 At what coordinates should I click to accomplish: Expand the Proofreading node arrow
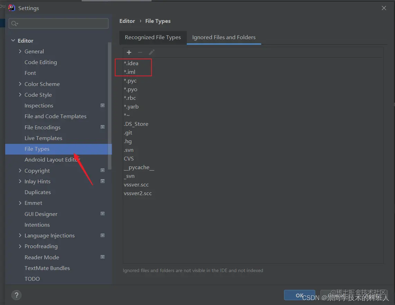click(20, 246)
